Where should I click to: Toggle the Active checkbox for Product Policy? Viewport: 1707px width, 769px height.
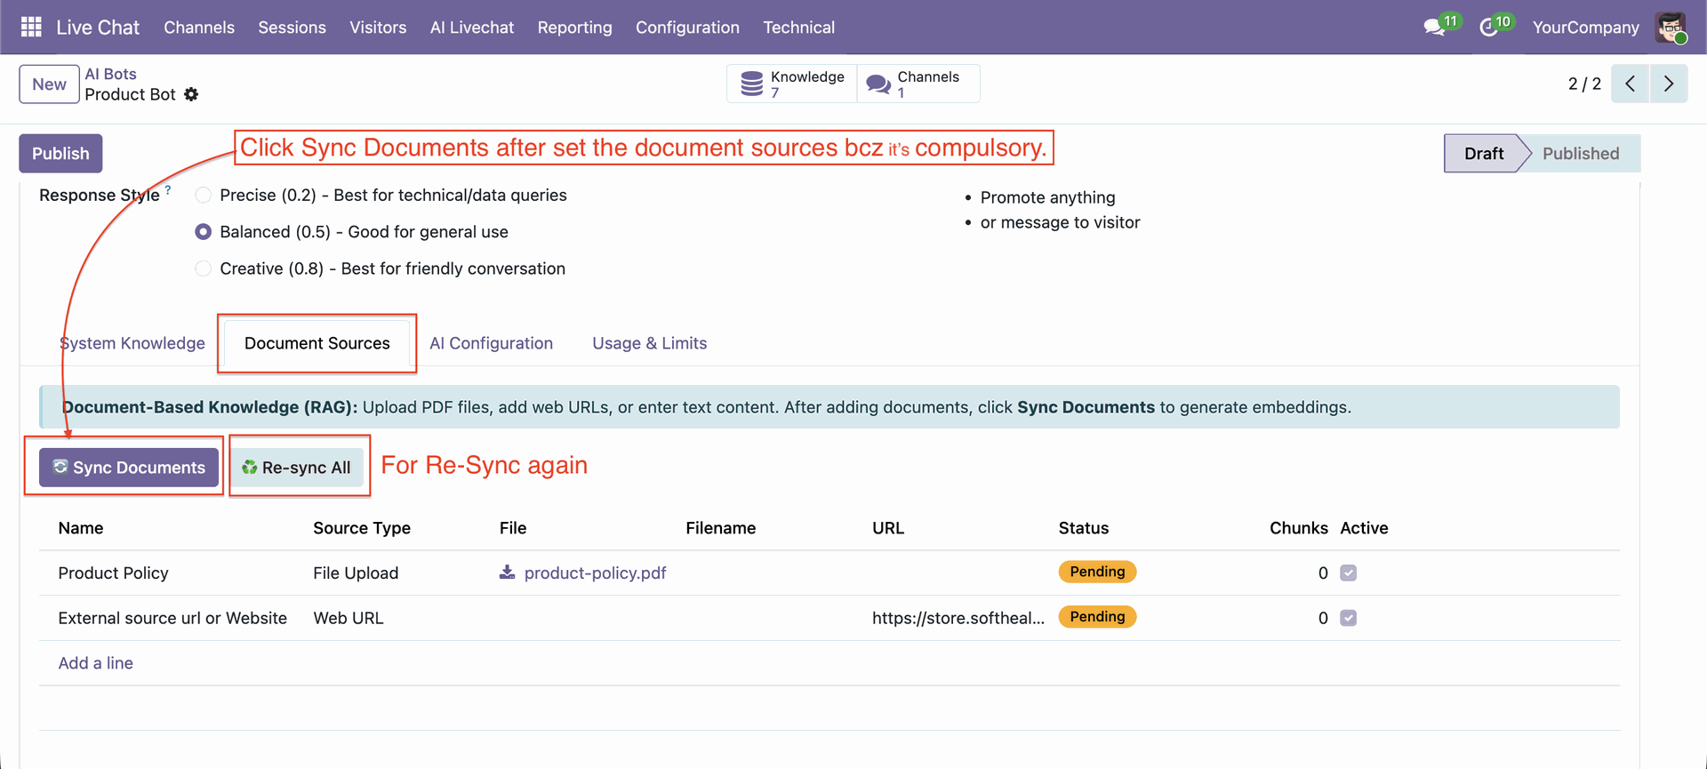pyautogui.click(x=1348, y=573)
